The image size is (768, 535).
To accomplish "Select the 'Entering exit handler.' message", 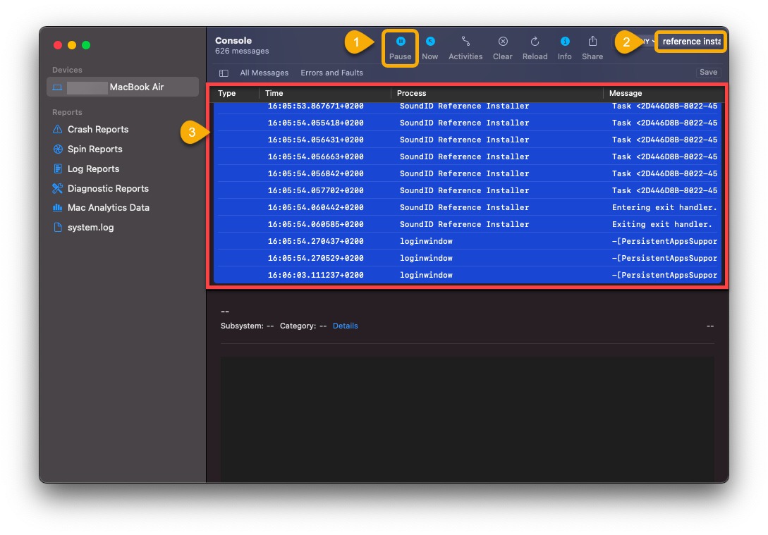I will pos(468,207).
